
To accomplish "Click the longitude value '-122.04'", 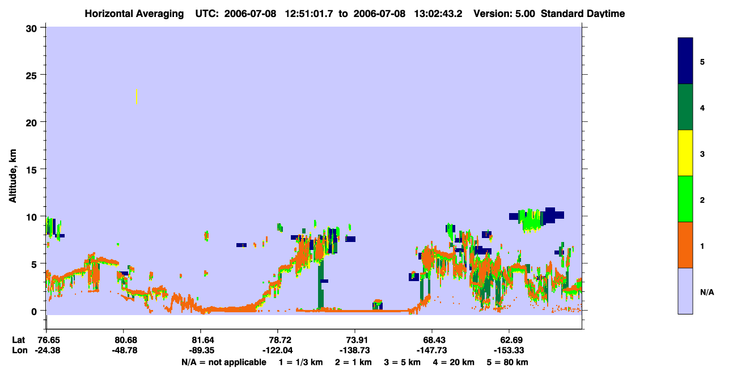I will 277,350.
